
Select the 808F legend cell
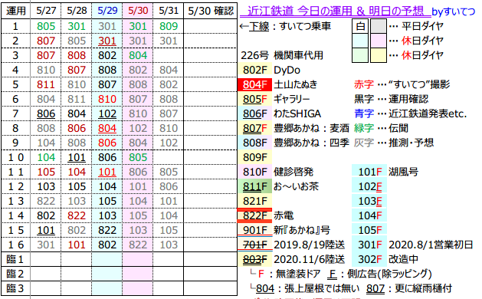point(255,143)
